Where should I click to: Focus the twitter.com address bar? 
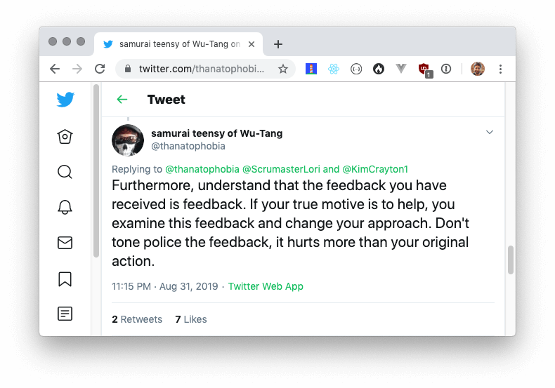tap(201, 69)
